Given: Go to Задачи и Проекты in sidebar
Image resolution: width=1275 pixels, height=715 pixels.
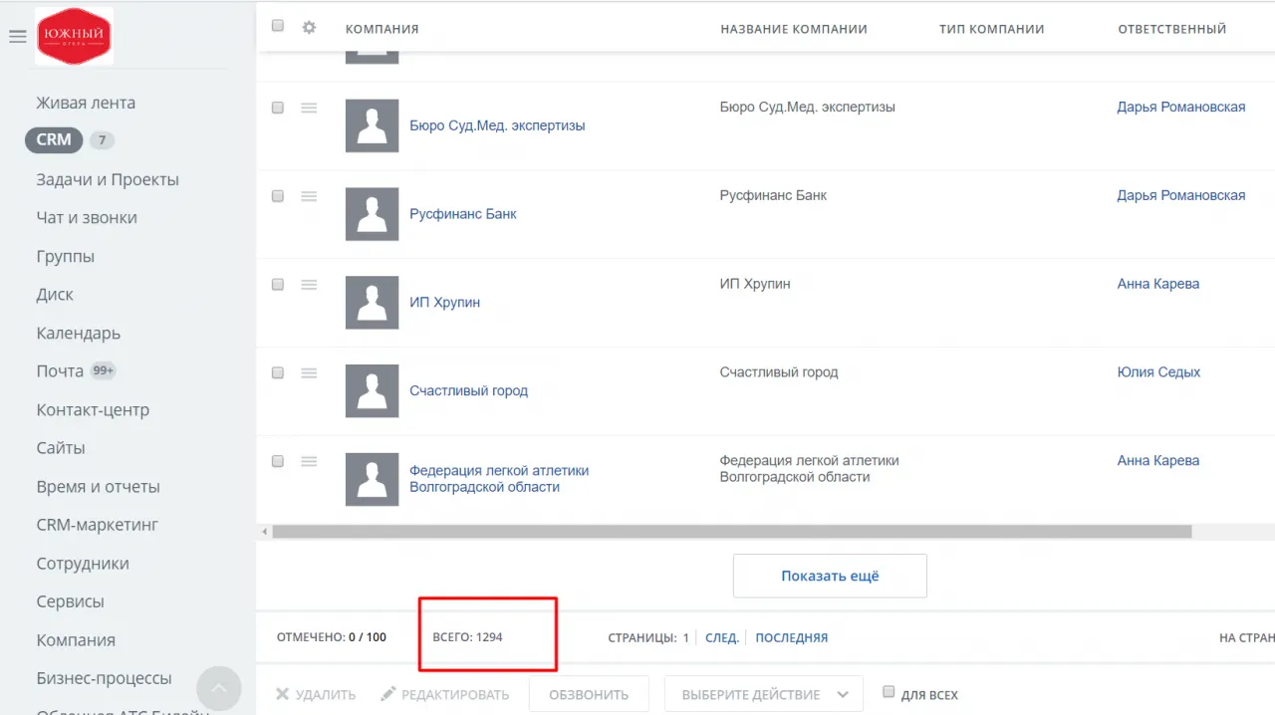Looking at the screenshot, I should (108, 180).
